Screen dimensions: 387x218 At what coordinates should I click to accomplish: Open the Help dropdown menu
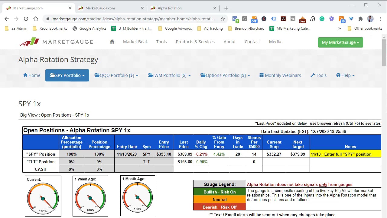click(345, 75)
